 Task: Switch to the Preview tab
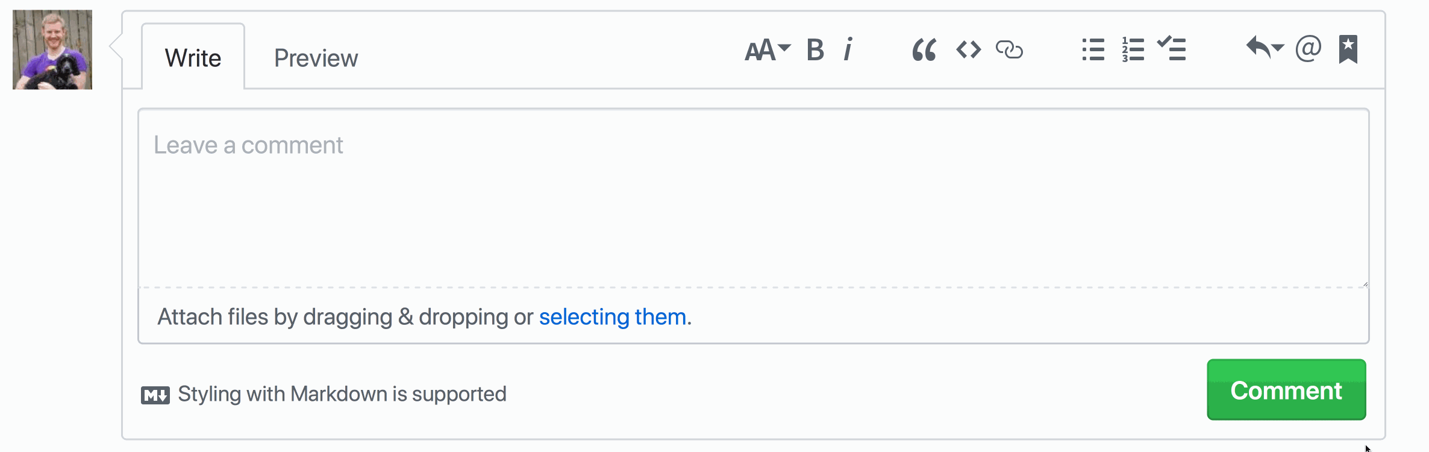click(x=316, y=57)
